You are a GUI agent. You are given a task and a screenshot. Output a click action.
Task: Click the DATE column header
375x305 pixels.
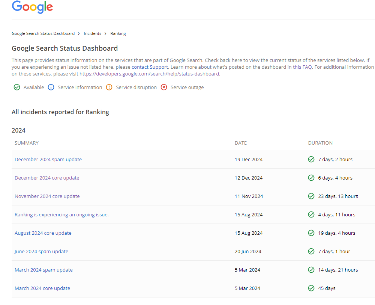click(241, 143)
